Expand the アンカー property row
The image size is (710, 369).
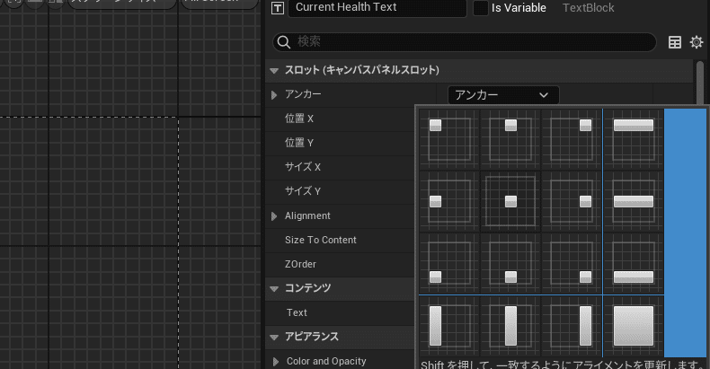pos(274,95)
